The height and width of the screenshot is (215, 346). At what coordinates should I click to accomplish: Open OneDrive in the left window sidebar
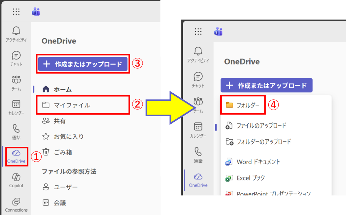click(16, 157)
